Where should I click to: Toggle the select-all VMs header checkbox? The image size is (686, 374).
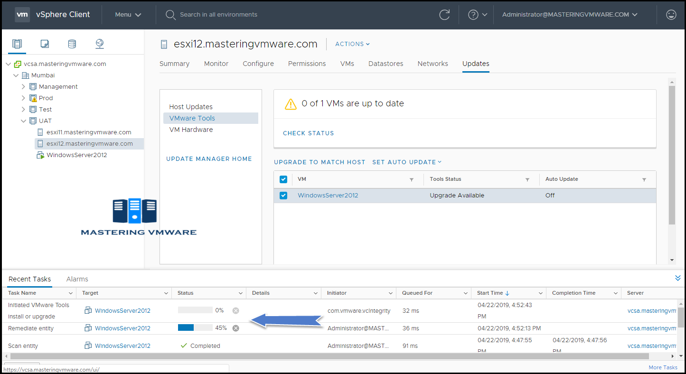pos(283,179)
